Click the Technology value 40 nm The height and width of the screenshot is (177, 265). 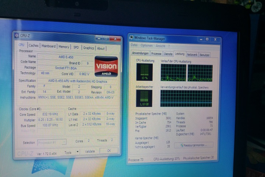click(45, 73)
